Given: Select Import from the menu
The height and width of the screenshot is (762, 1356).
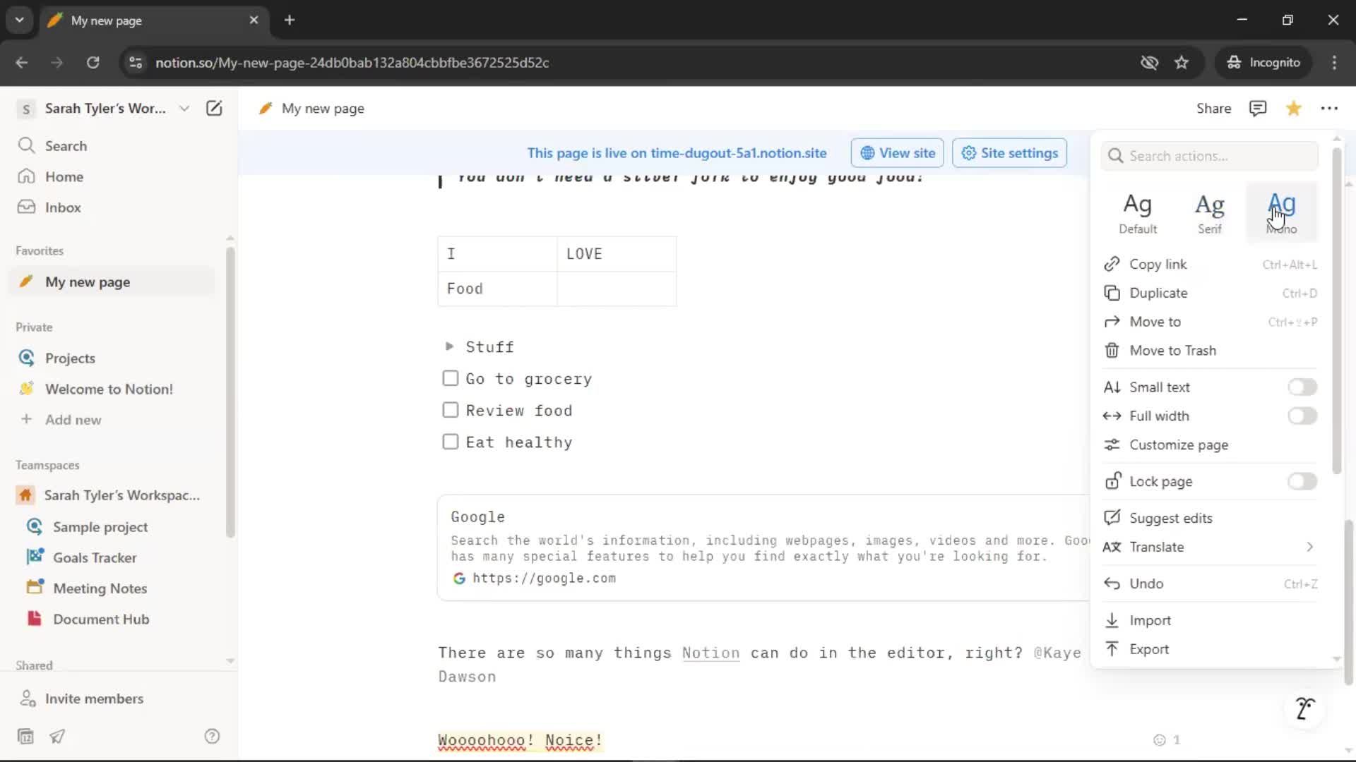Looking at the screenshot, I should click(x=1210, y=621).
